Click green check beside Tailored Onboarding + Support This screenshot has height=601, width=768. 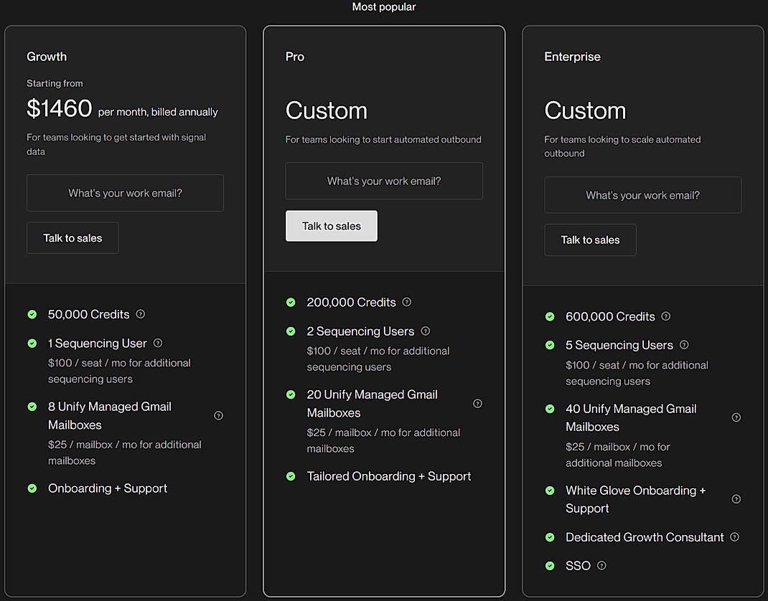(291, 476)
